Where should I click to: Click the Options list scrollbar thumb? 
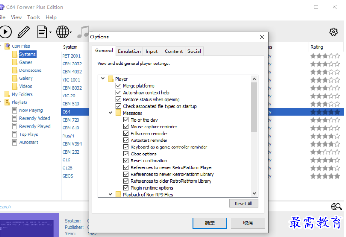[254, 107]
